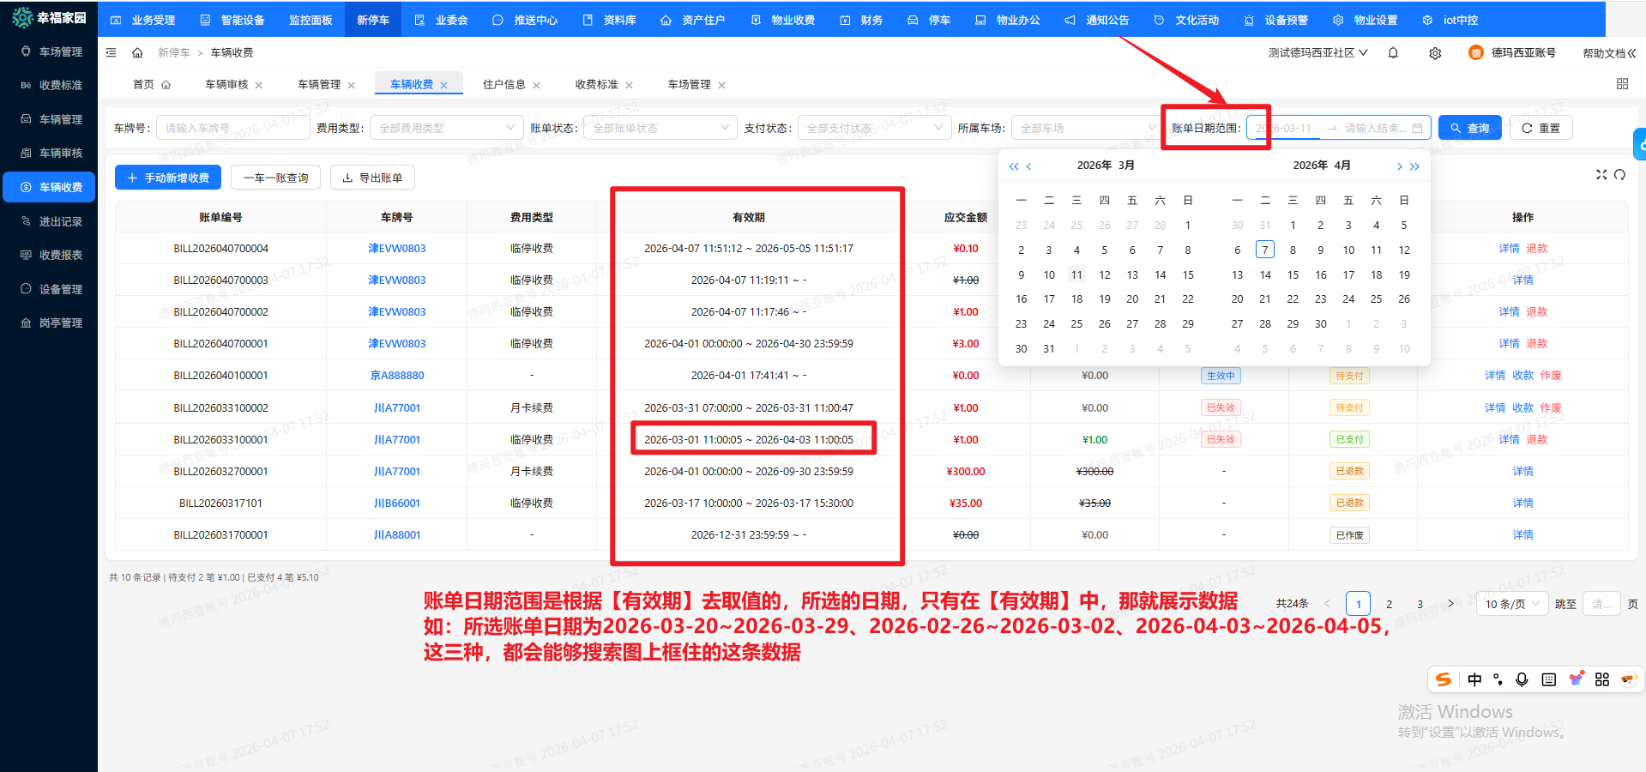Open the 10 条/页 page size dropdown
Image resolution: width=1646 pixels, height=772 pixels.
pyautogui.click(x=1516, y=604)
